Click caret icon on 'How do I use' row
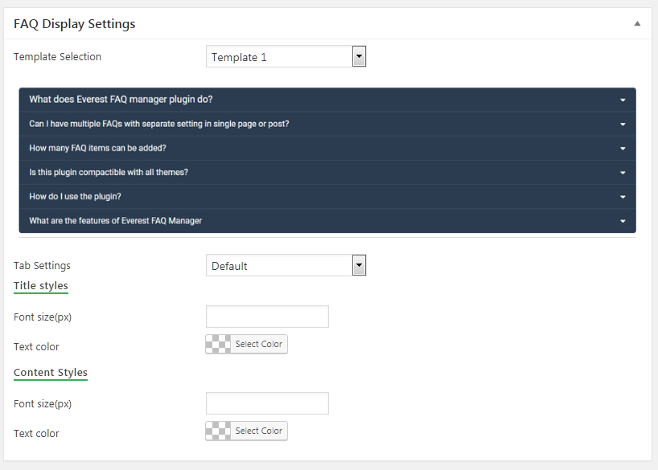Image resolution: width=658 pixels, height=470 pixels. (623, 197)
